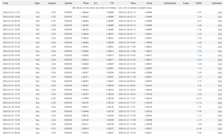Sort by the Profit column header
Screen dimensions: 224x135
click(x=199, y=3)
